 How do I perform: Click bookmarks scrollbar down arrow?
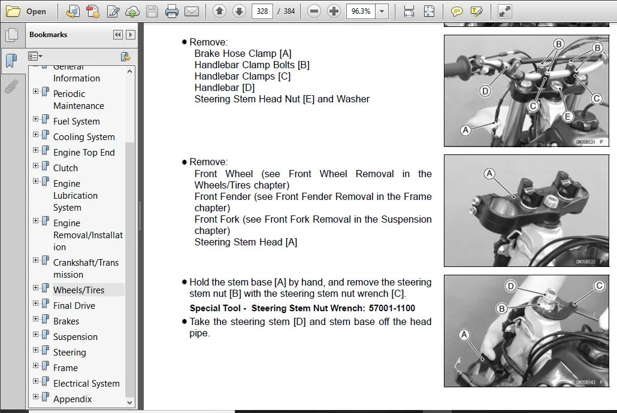click(x=129, y=402)
